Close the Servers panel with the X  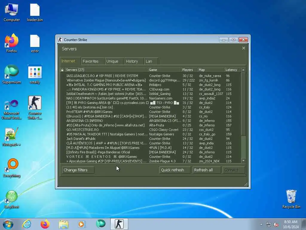coord(244,48)
